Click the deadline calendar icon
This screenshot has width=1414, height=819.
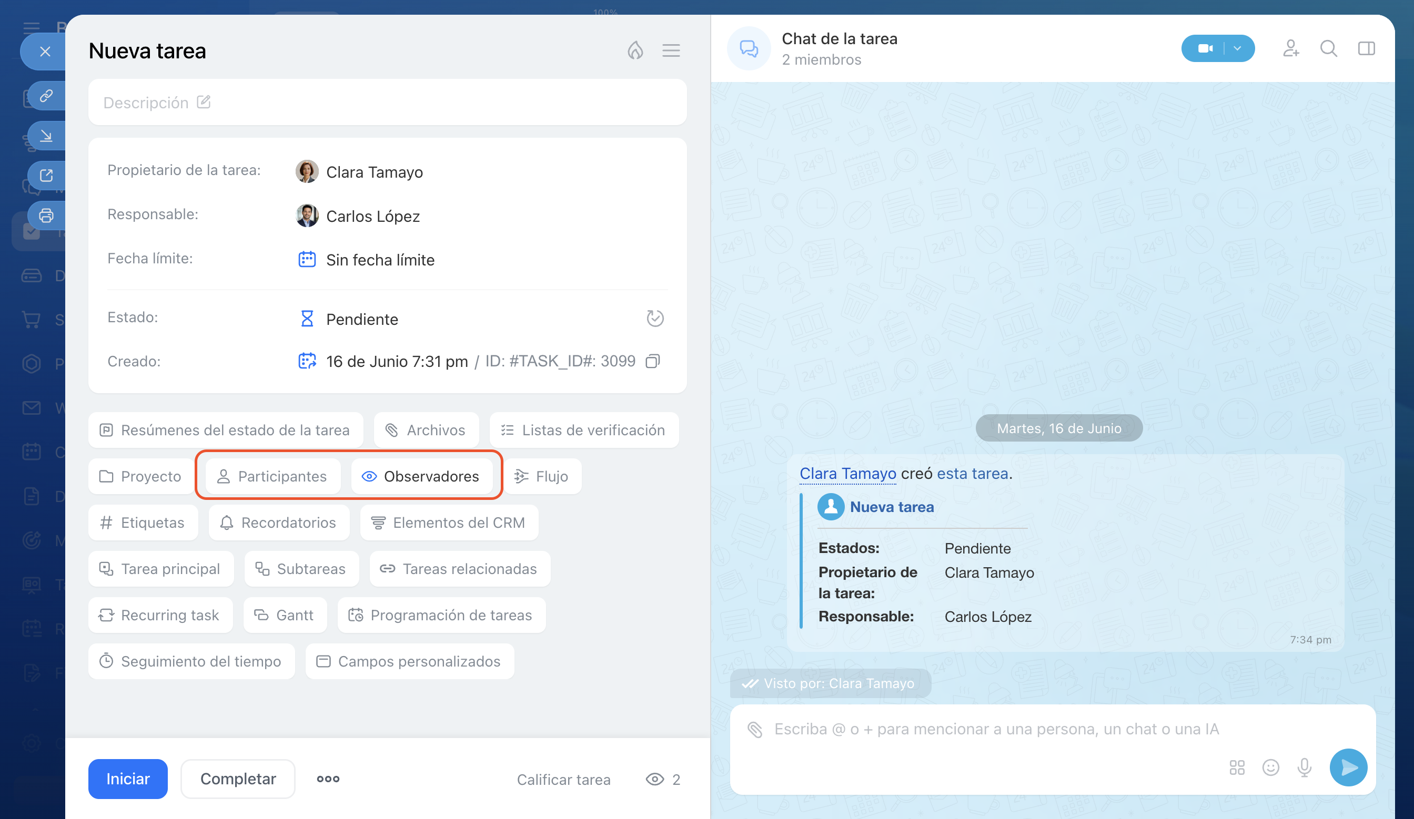pyautogui.click(x=307, y=260)
